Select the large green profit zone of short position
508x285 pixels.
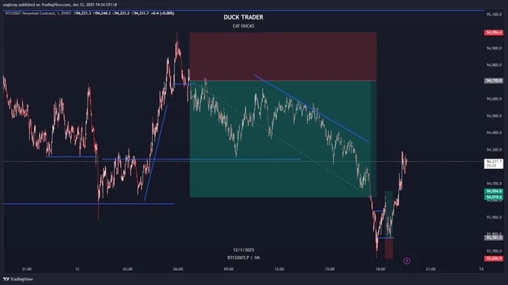click(283, 139)
